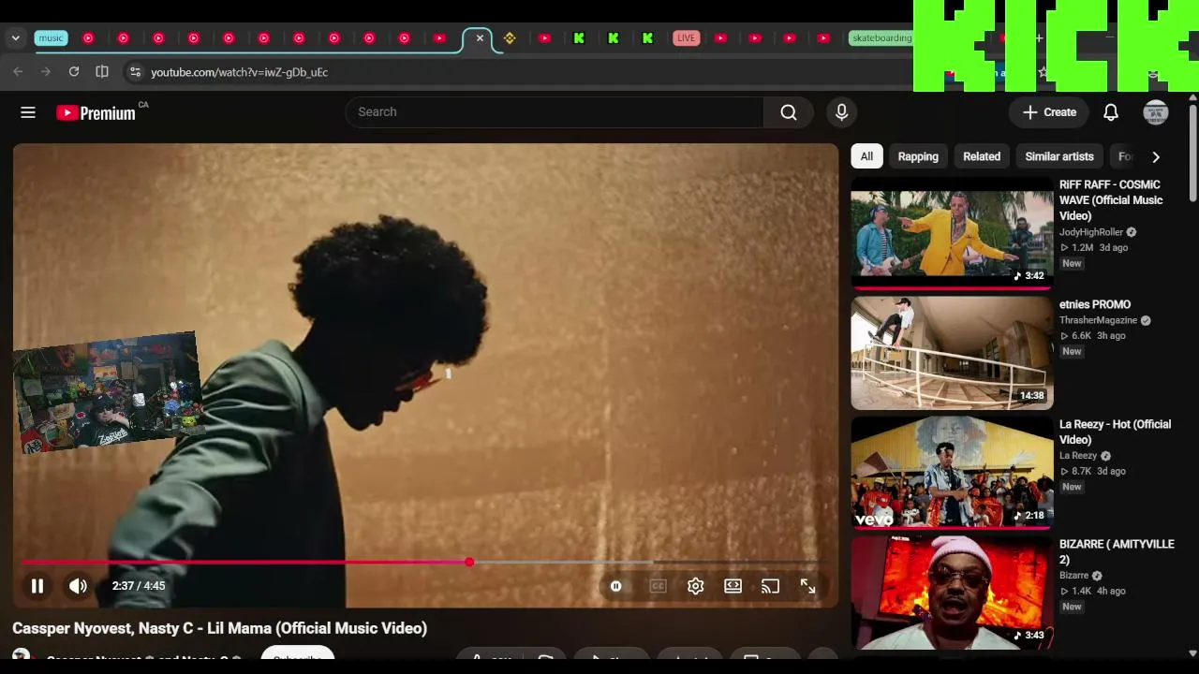Select the 'All' filter chip
The height and width of the screenshot is (674, 1199).
pos(866,156)
